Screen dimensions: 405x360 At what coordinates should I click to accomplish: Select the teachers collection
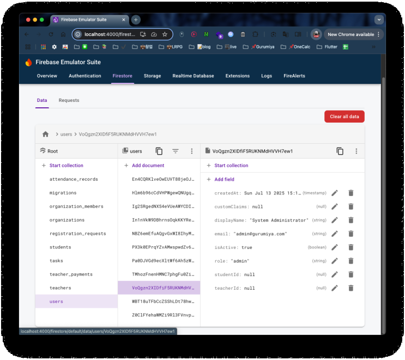[x=76, y=288]
